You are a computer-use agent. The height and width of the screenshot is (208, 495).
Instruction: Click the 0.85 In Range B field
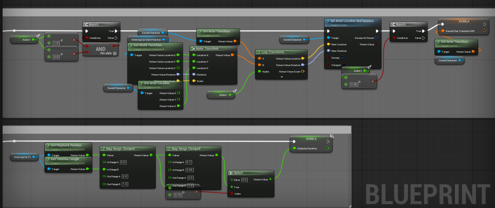[190, 170]
